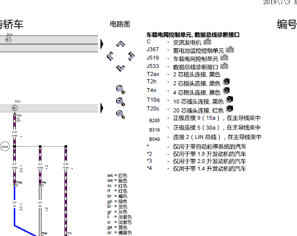297x236 pixels.
Task: Pan the diagram left with the left arrow
Action: [x=110, y=56]
